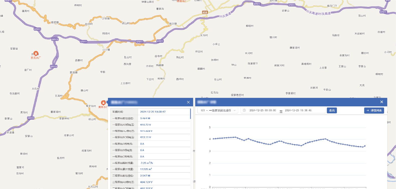Open the 详情列表 detail list button
The height and width of the screenshot is (189, 396).
(374, 110)
